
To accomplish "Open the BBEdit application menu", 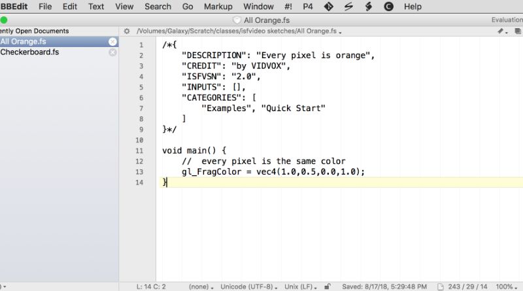I will (14, 7).
